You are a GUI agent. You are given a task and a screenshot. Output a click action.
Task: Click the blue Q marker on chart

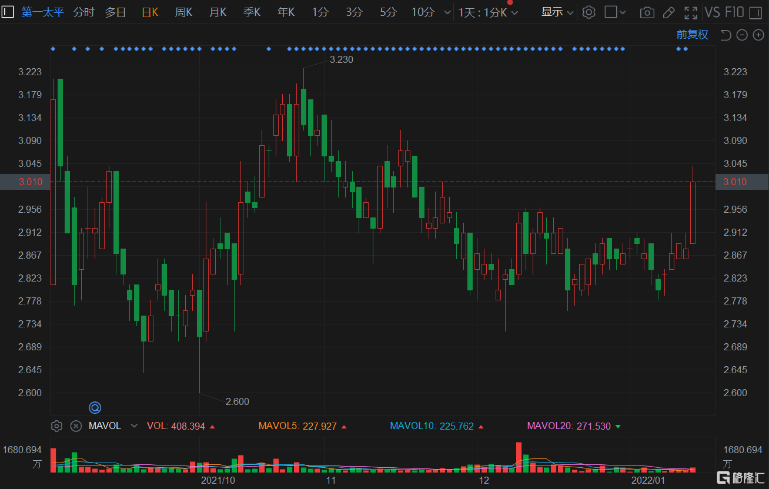pos(95,407)
